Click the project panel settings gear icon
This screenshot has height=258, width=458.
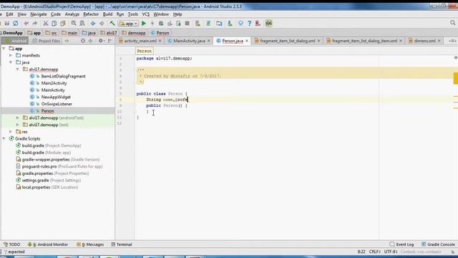point(100,41)
